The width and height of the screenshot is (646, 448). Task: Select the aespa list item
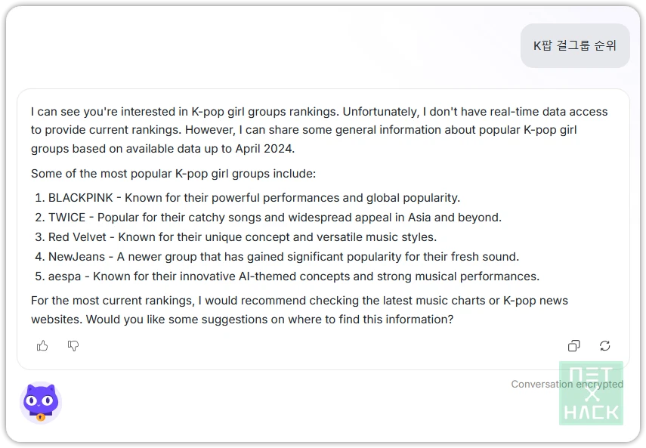[x=287, y=277]
